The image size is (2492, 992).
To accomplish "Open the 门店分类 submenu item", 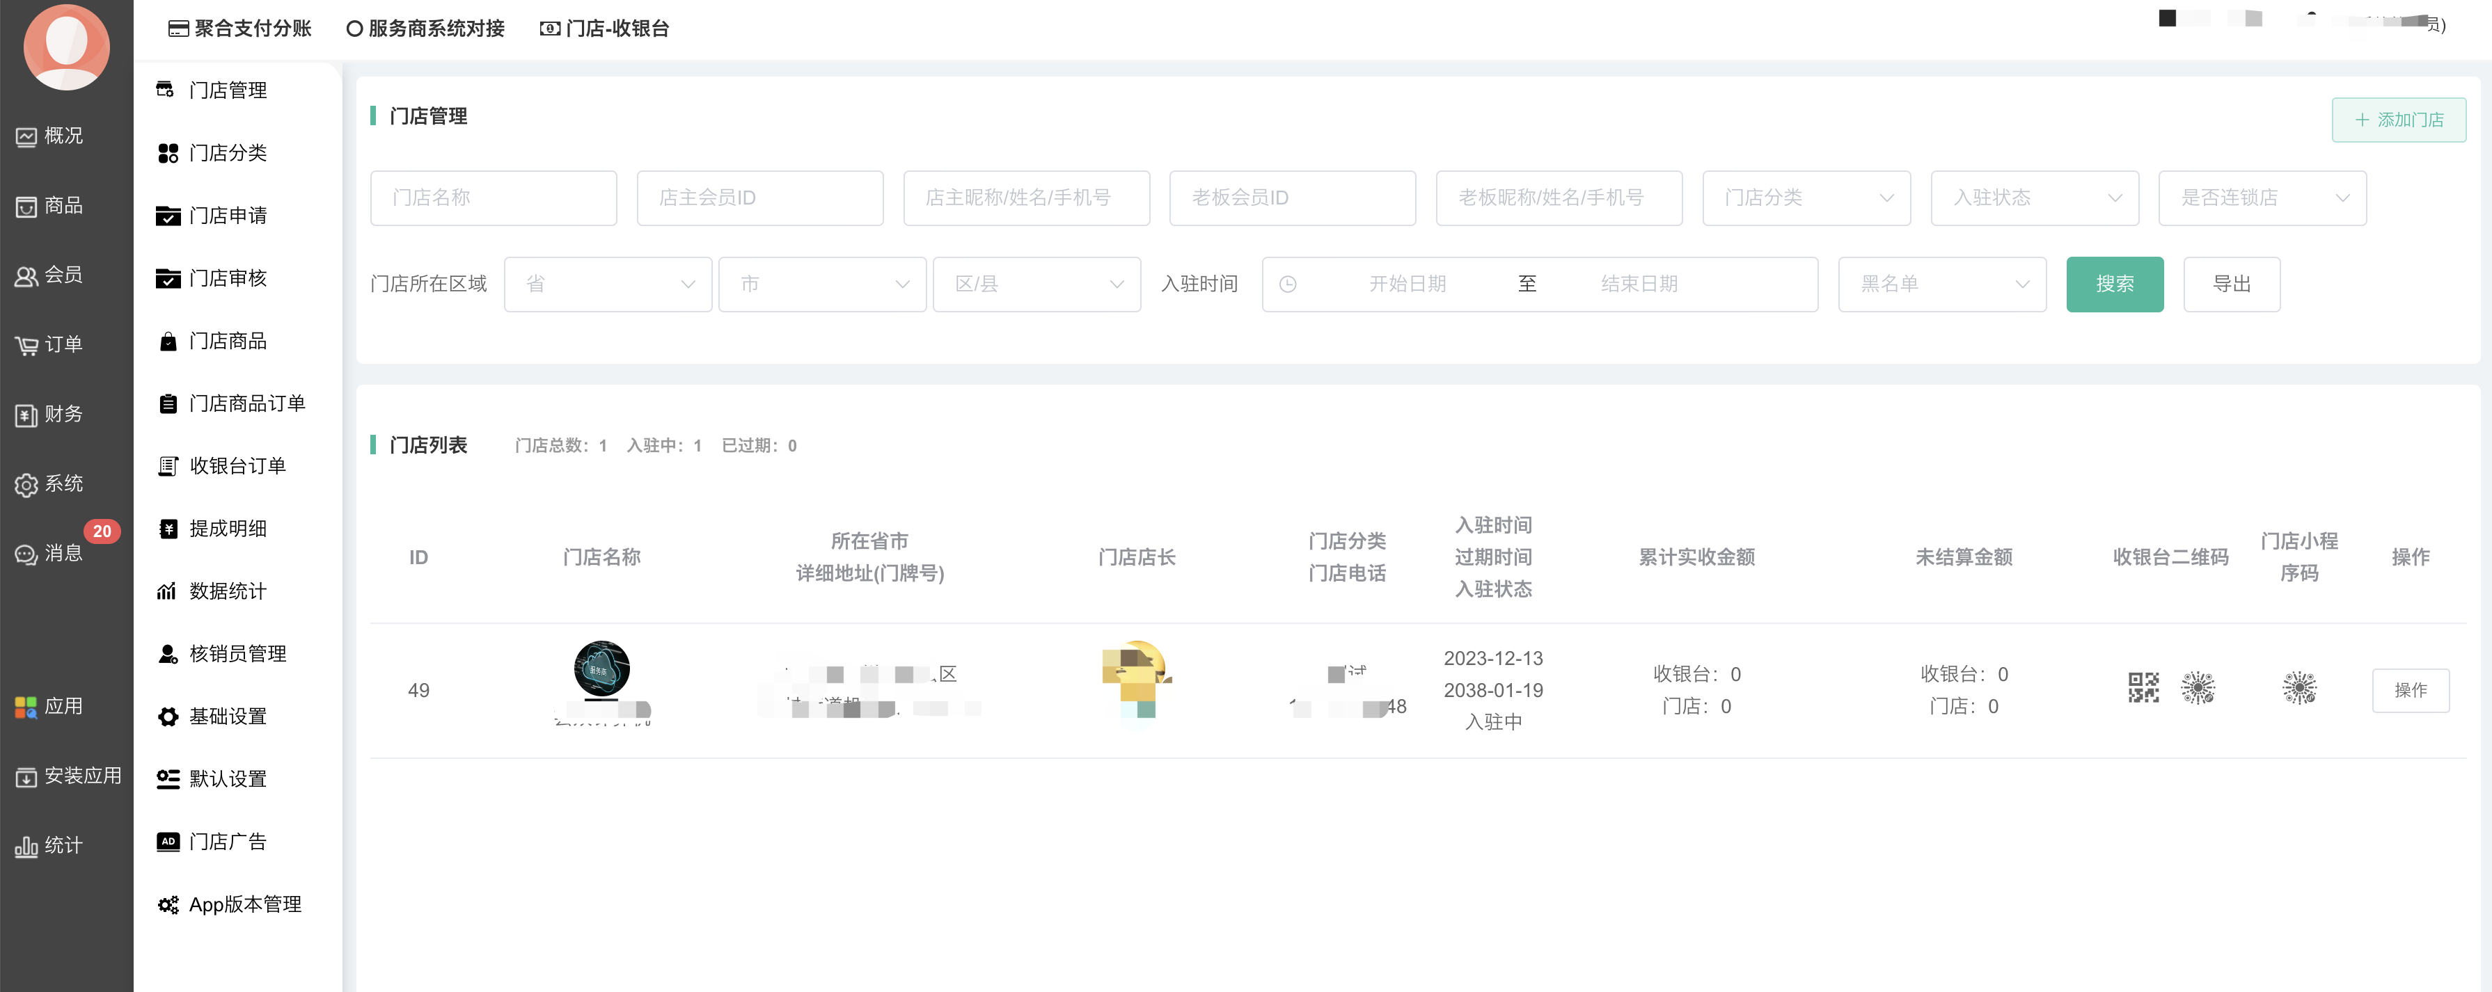I will coord(228,153).
